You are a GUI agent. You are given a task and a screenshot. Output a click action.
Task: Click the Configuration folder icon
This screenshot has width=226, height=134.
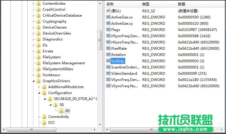coord(44,93)
